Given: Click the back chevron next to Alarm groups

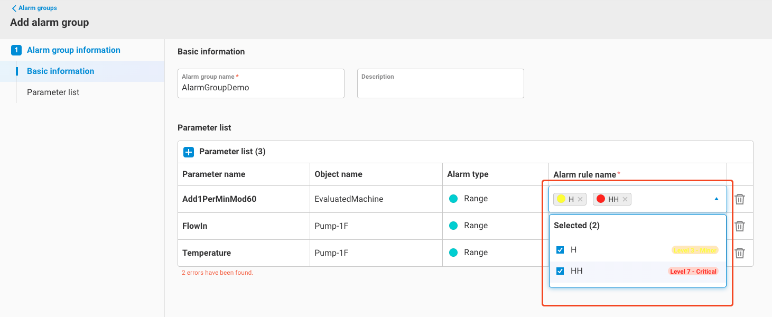Looking at the screenshot, I should pyautogui.click(x=14, y=8).
